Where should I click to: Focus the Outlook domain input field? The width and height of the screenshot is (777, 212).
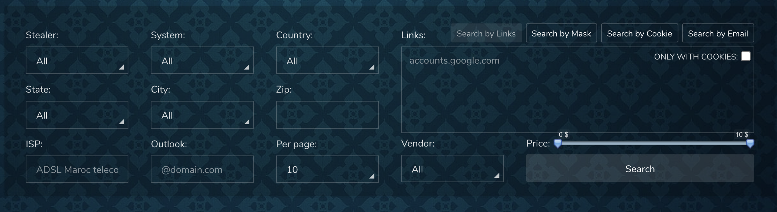tap(202, 169)
